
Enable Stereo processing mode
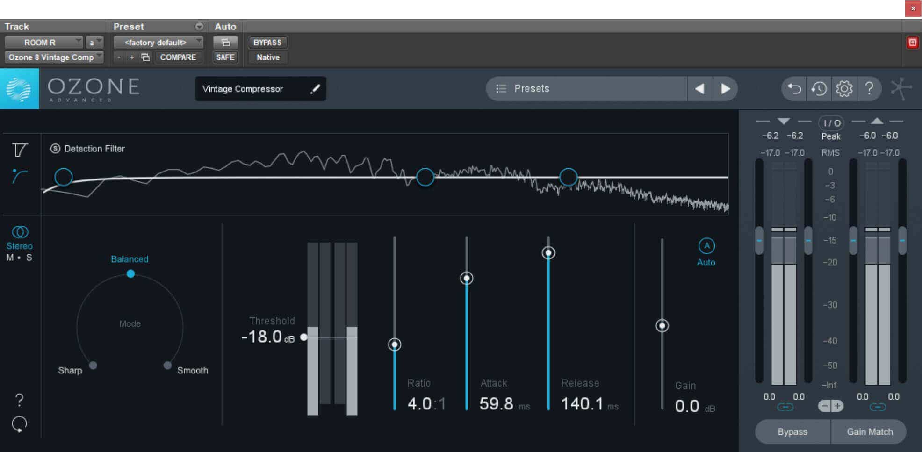[20, 238]
